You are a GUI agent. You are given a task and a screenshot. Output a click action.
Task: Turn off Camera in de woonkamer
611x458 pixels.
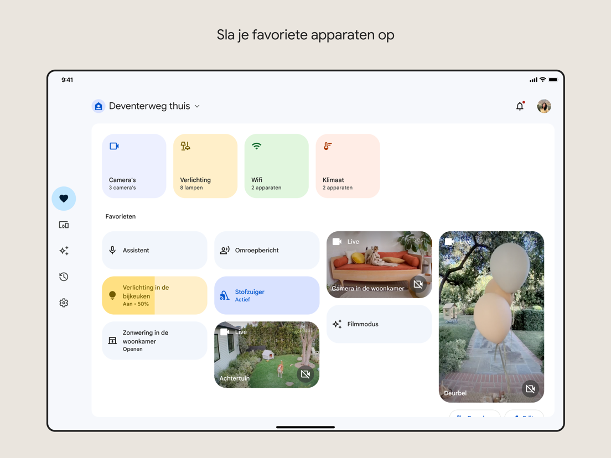418,284
